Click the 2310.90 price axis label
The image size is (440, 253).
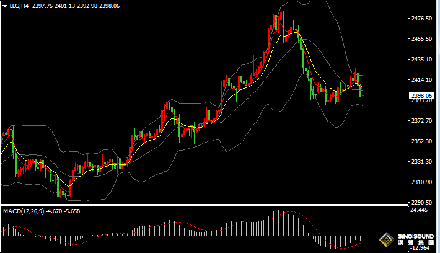coord(421,182)
